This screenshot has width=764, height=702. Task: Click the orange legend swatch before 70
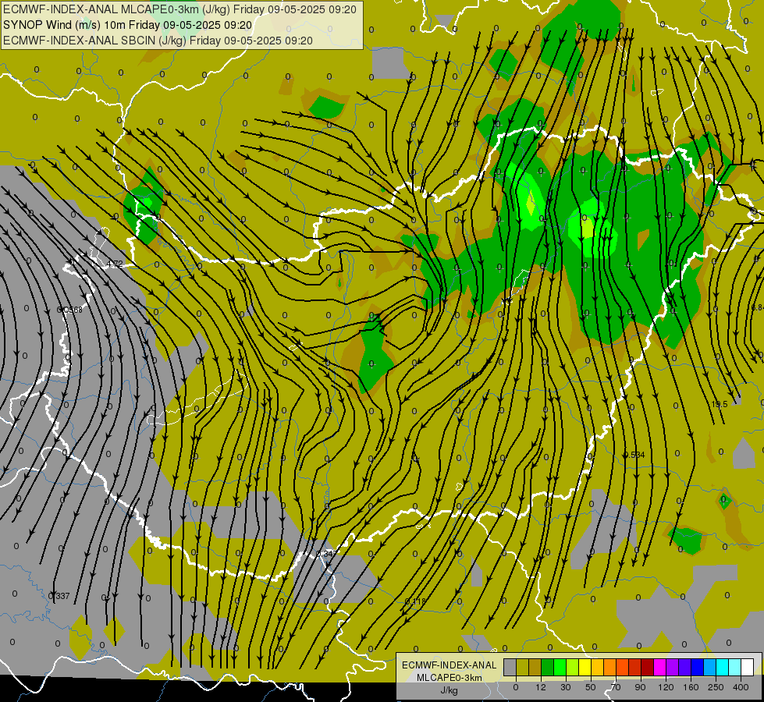610,668
